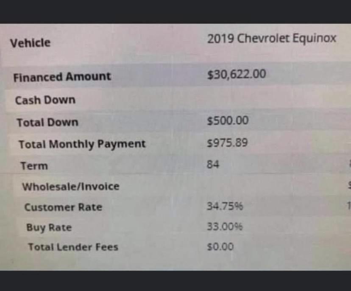Select the 84 term value
This screenshot has width=351, height=291.
coord(213,164)
